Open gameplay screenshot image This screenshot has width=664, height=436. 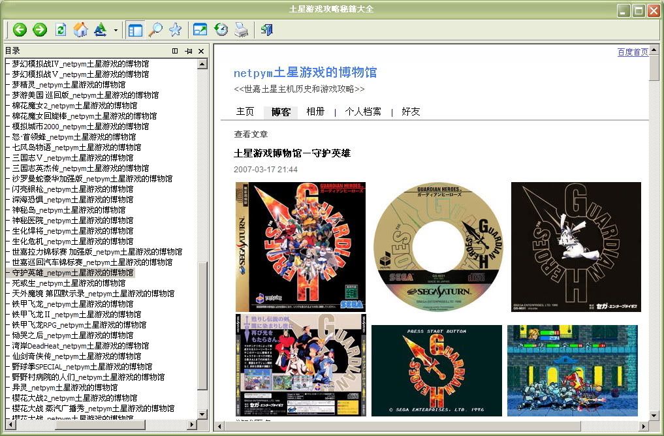tap(573, 370)
